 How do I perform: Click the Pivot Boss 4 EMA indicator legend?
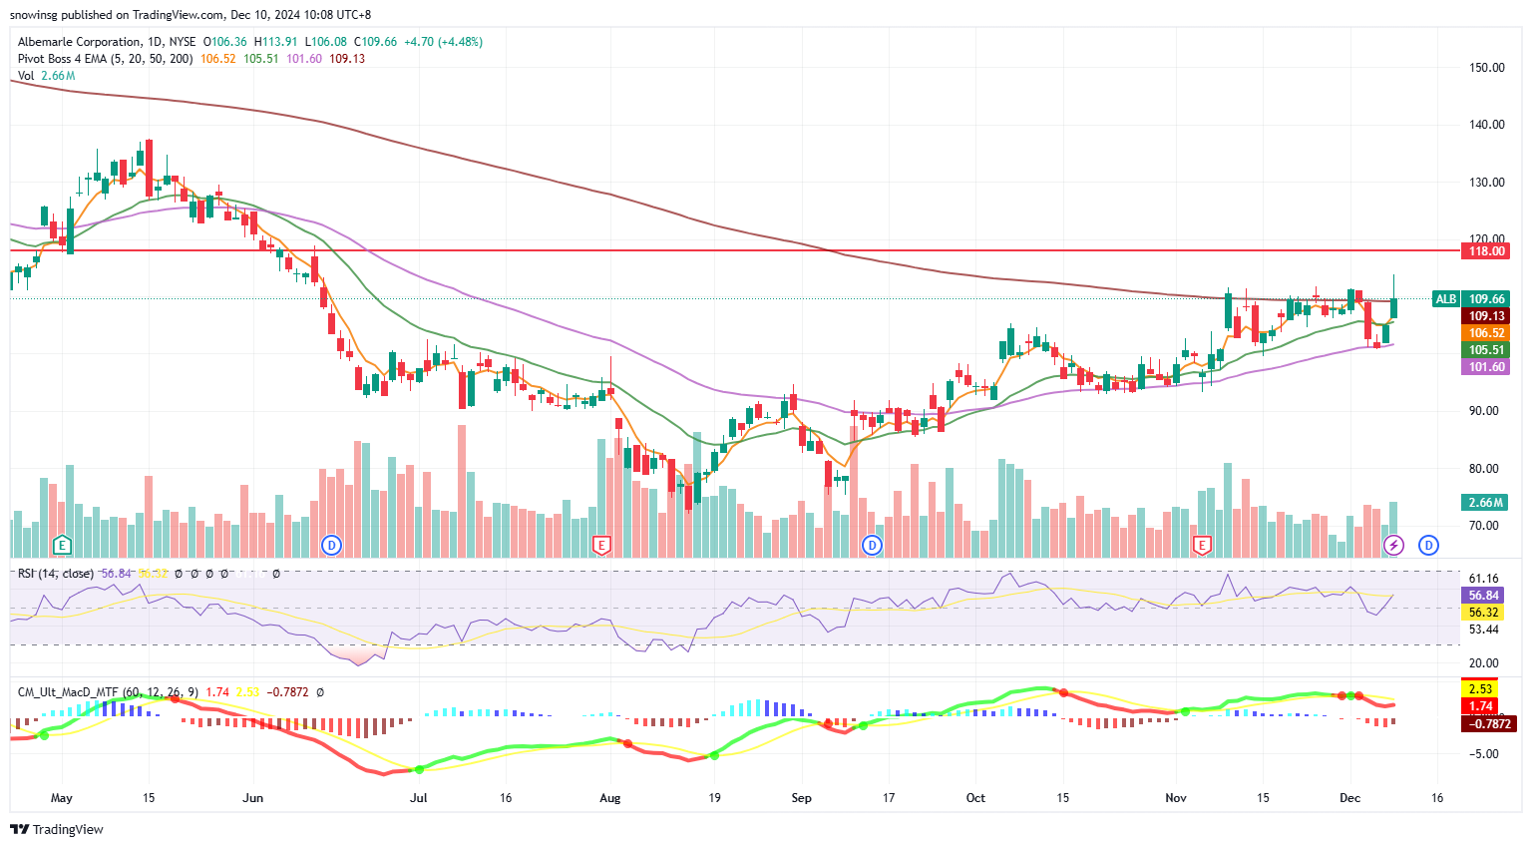point(105,59)
